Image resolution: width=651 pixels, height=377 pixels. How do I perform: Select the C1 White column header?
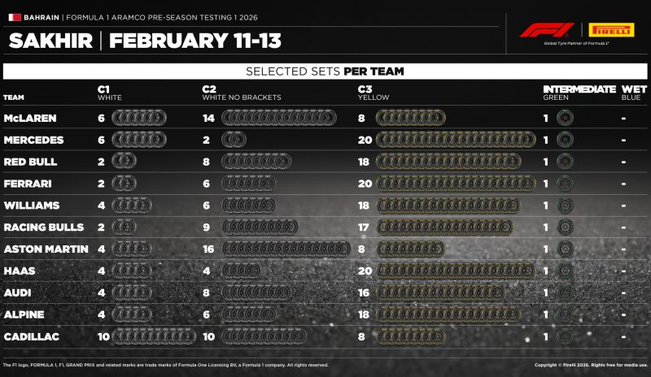click(x=109, y=93)
